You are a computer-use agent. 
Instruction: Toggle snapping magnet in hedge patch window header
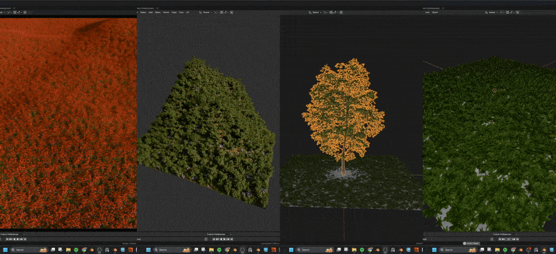[221, 12]
